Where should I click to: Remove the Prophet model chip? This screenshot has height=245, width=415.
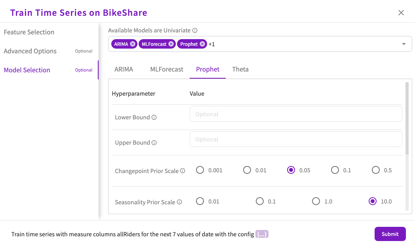[x=202, y=44]
